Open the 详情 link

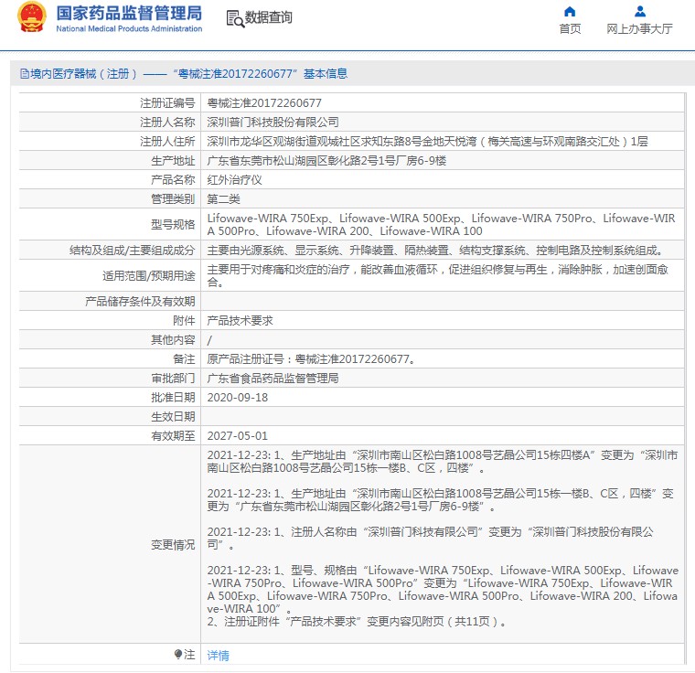pos(218,655)
